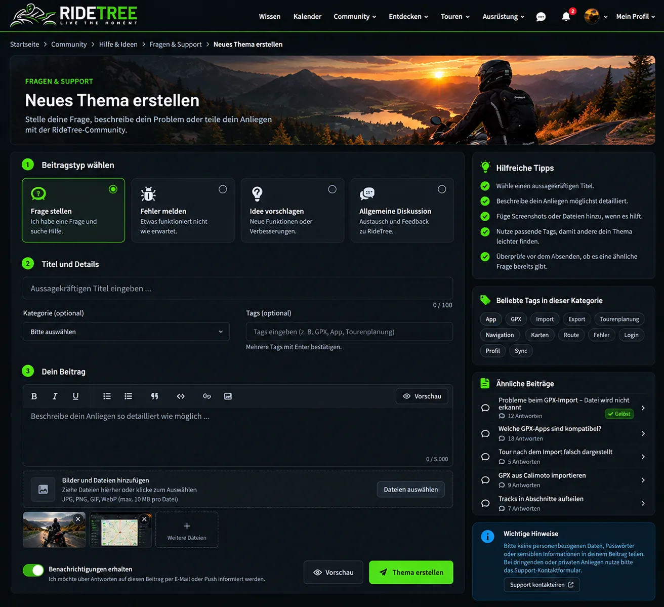
Task: Open GPX aus Calimoto importieren post
Action: pyautogui.click(x=542, y=475)
